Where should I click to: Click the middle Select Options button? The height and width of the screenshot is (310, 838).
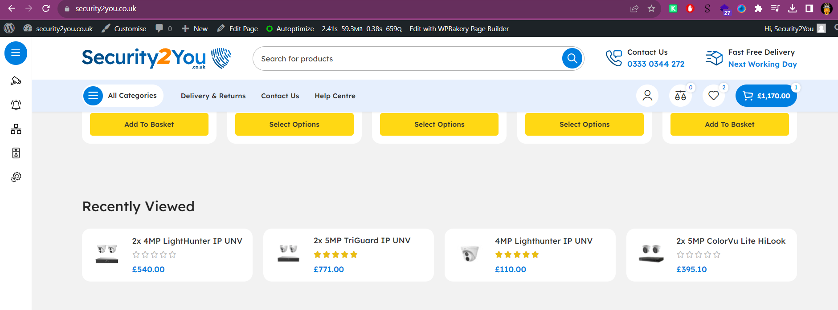pyautogui.click(x=439, y=124)
